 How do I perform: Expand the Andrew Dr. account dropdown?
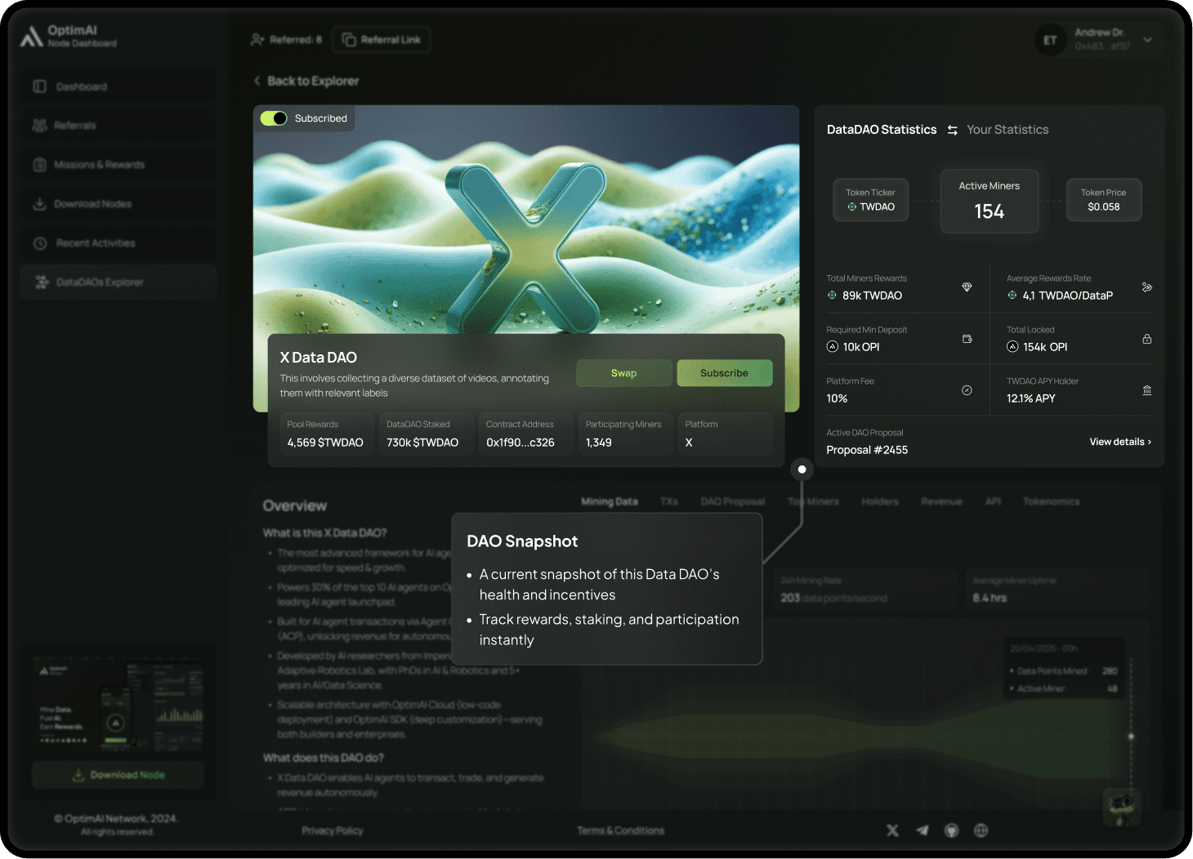point(1146,39)
